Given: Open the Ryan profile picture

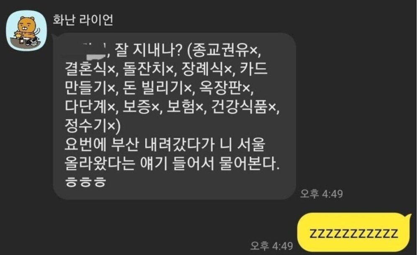Looking at the screenshot, I should [26, 31].
